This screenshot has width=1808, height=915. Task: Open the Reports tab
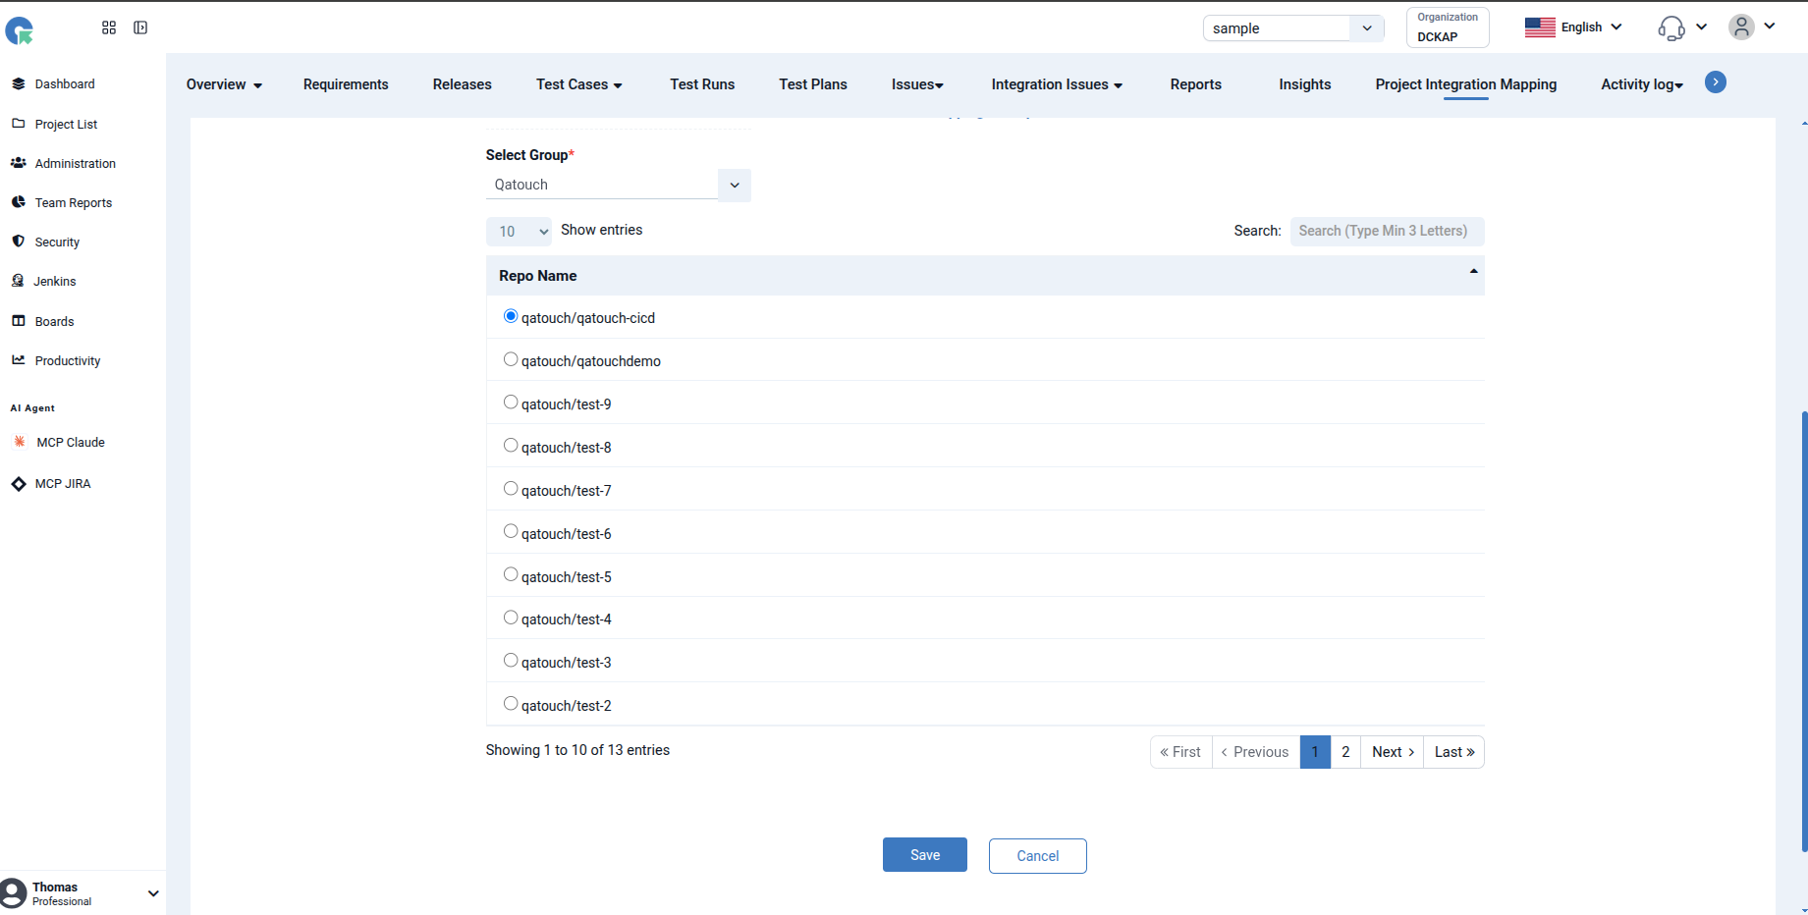[1196, 84]
